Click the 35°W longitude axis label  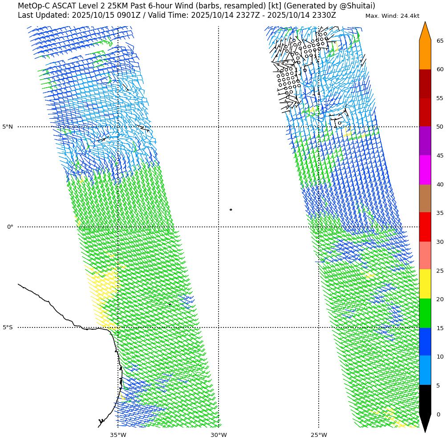(118, 435)
